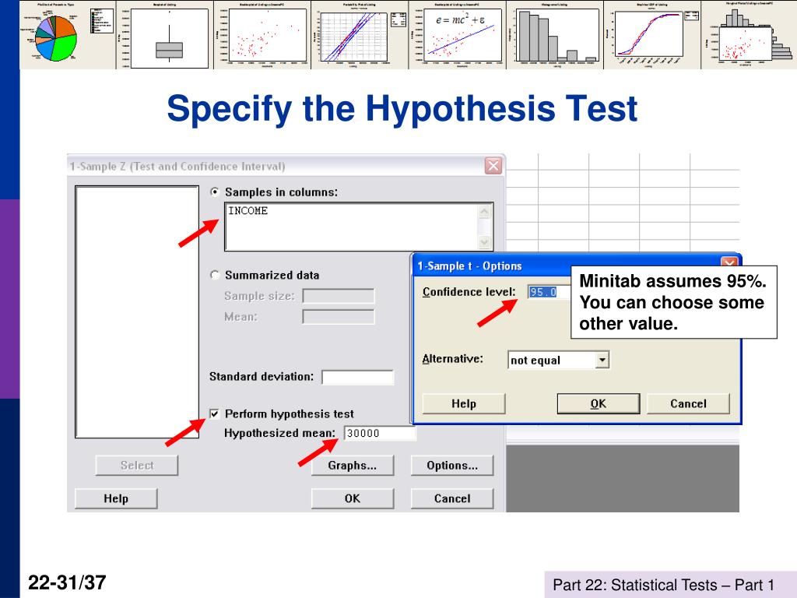Click the pie chart thumbnail in header
Viewport: 797px width, 598px height.
[x=68, y=34]
